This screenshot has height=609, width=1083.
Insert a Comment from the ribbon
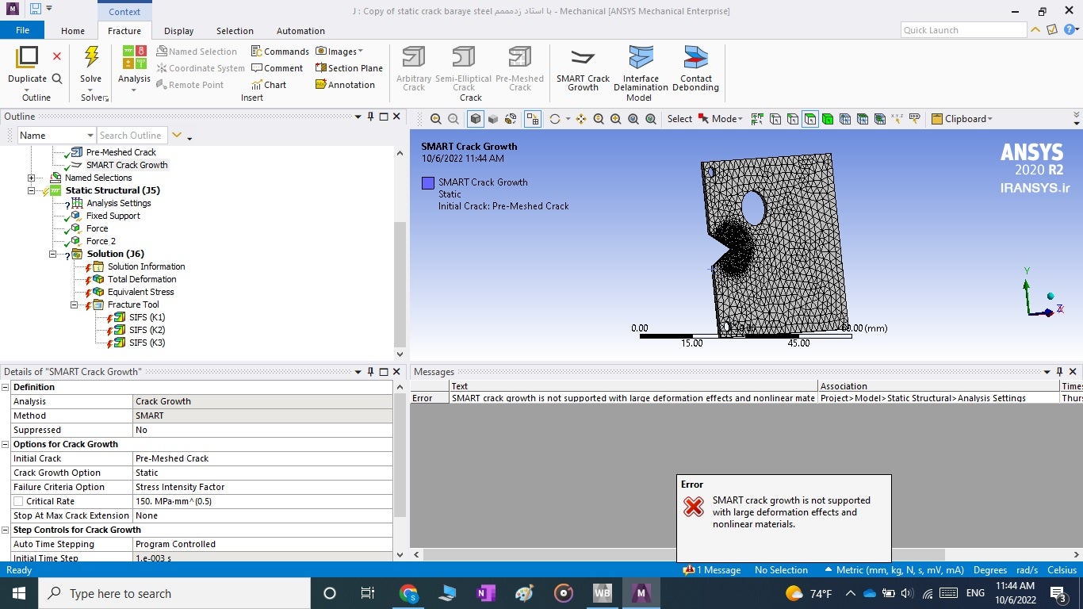point(277,68)
